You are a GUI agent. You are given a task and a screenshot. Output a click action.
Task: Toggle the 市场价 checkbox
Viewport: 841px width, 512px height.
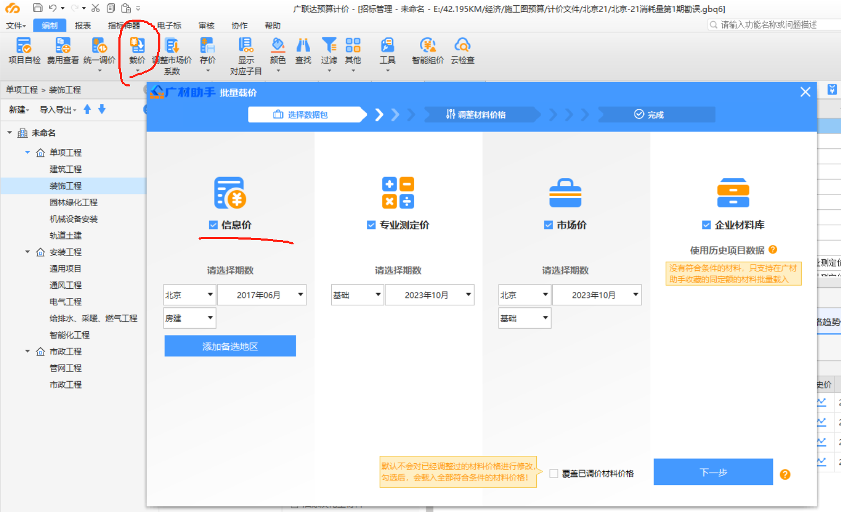click(x=548, y=225)
